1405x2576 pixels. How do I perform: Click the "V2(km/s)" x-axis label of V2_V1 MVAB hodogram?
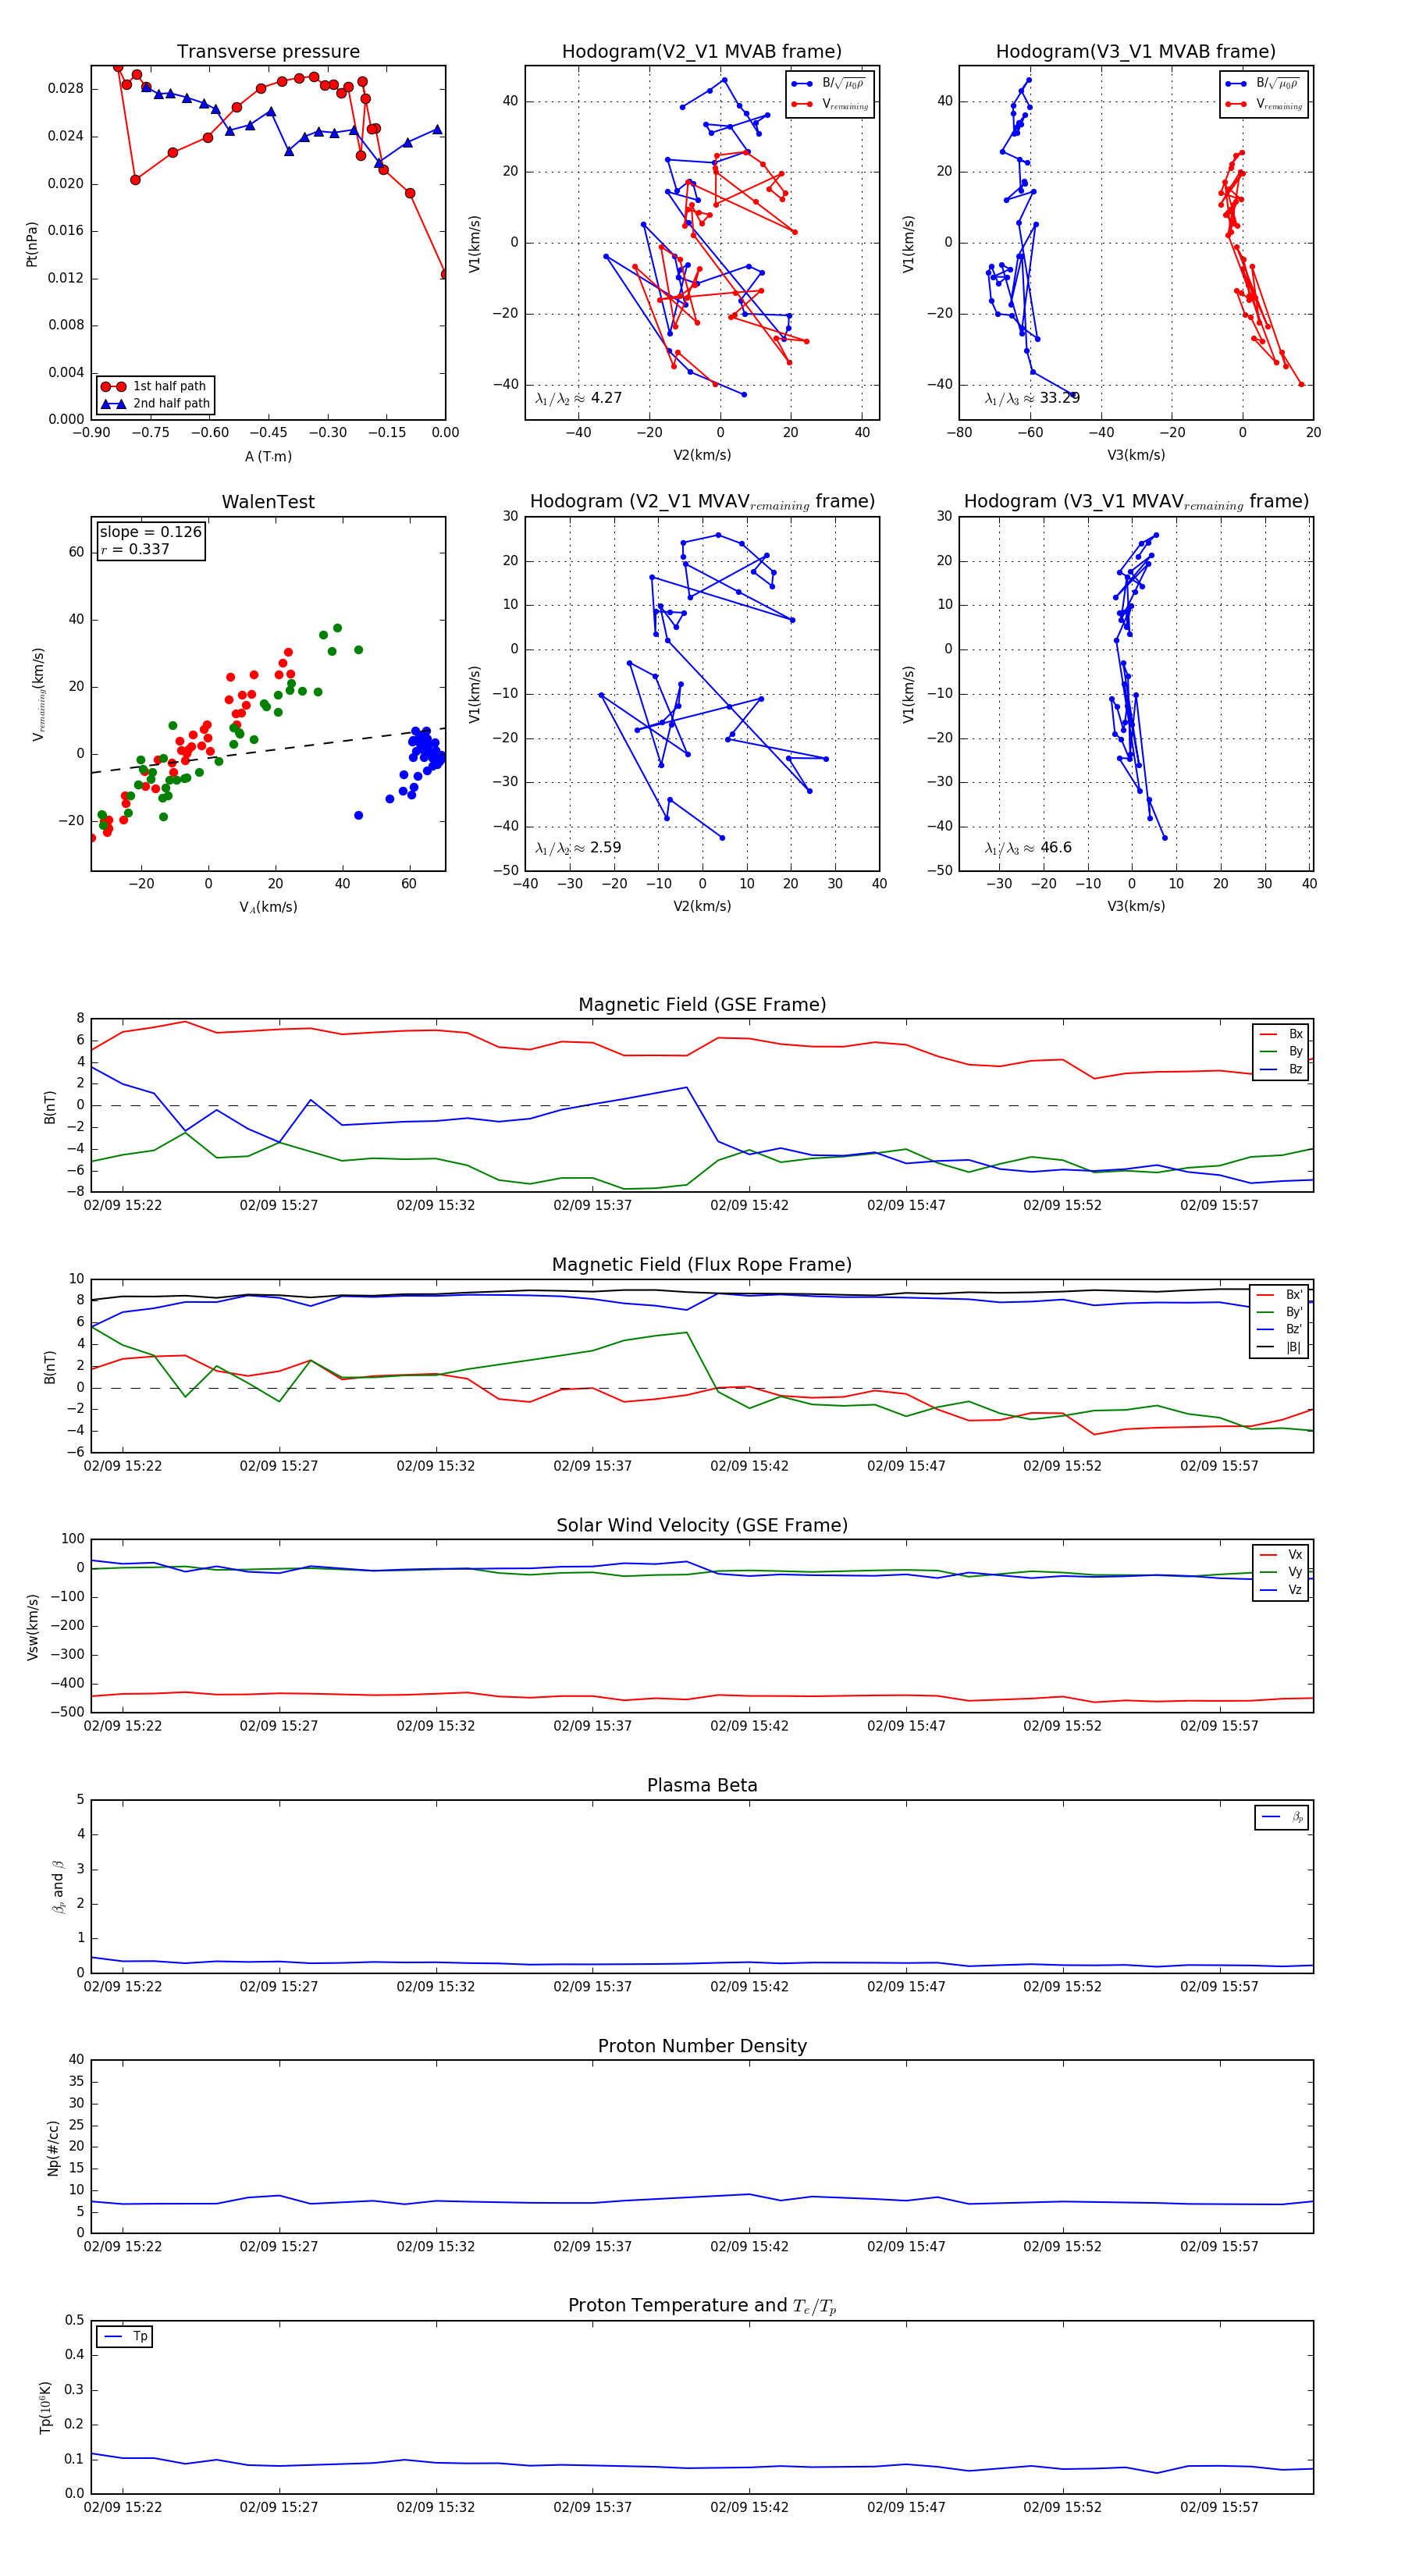(702, 456)
